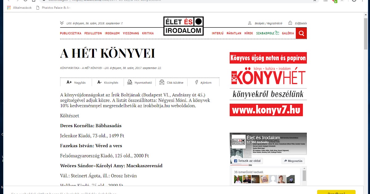Viewport: 370px width, 194px height.
Task: Expand the issue selector chevron beside LXII. évfolyam
Action: [61, 22]
